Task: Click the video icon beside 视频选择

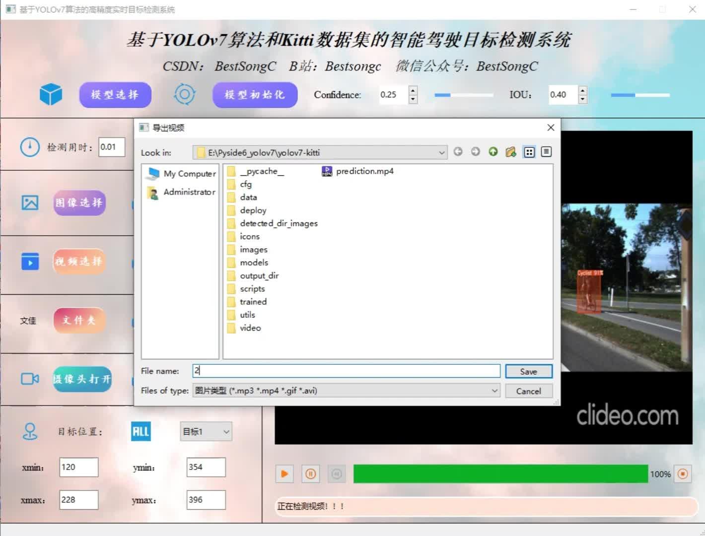Action: [x=29, y=262]
